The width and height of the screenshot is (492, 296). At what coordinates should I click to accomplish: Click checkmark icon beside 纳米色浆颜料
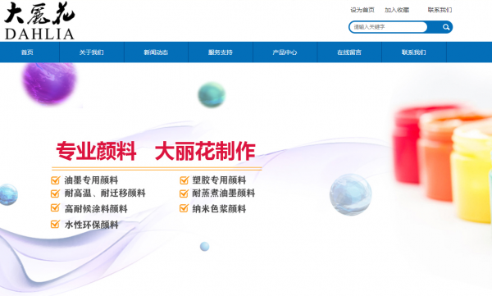coord(184,208)
